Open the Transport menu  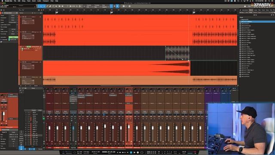pos(46,1)
